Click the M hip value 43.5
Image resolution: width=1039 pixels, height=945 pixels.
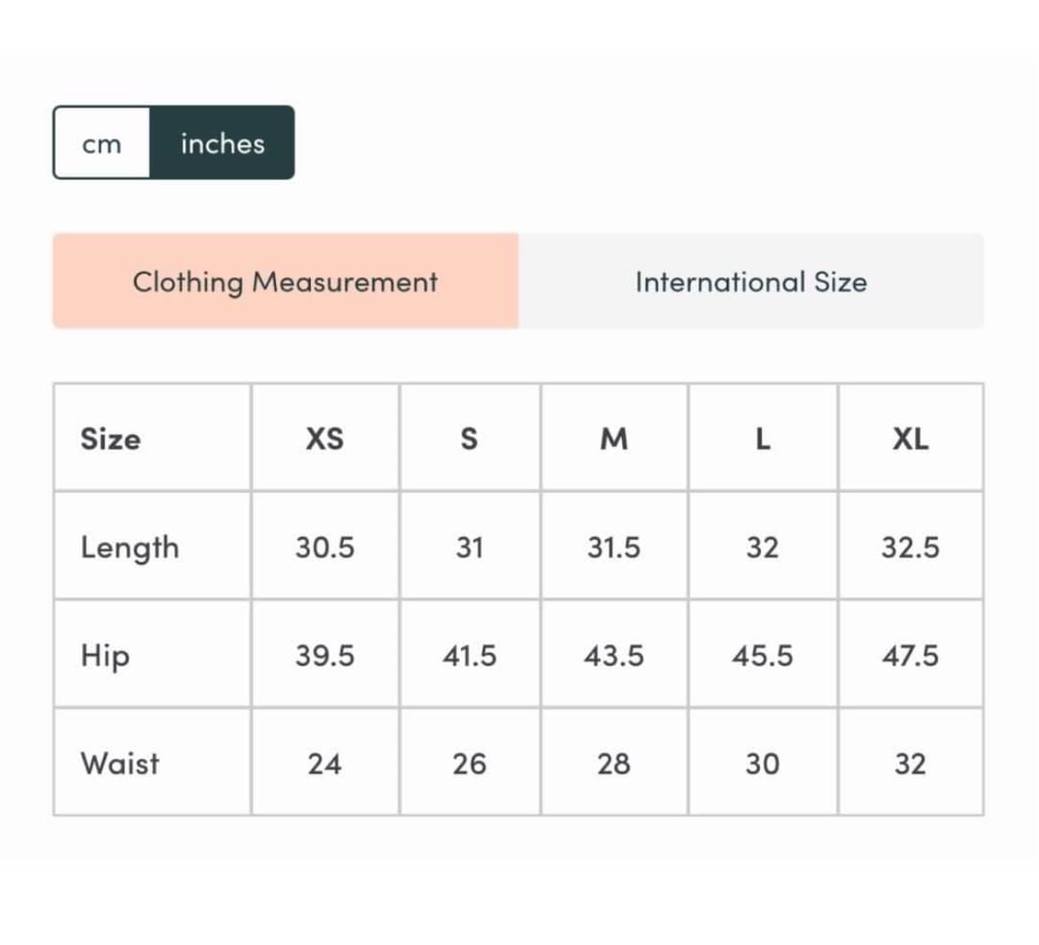point(614,656)
